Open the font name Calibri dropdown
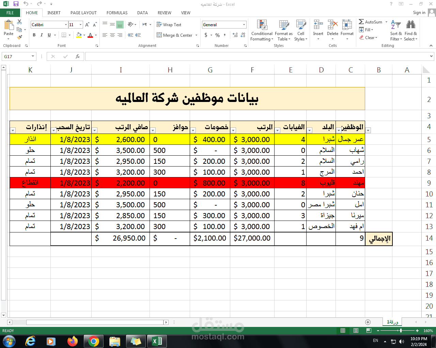The height and width of the screenshot is (348, 436). tap(66, 25)
